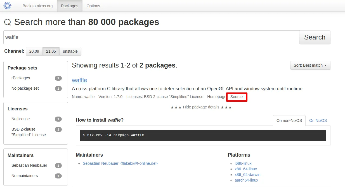Select the unstable channel
This screenshot has width=345, height=188.
coord(70,51)
